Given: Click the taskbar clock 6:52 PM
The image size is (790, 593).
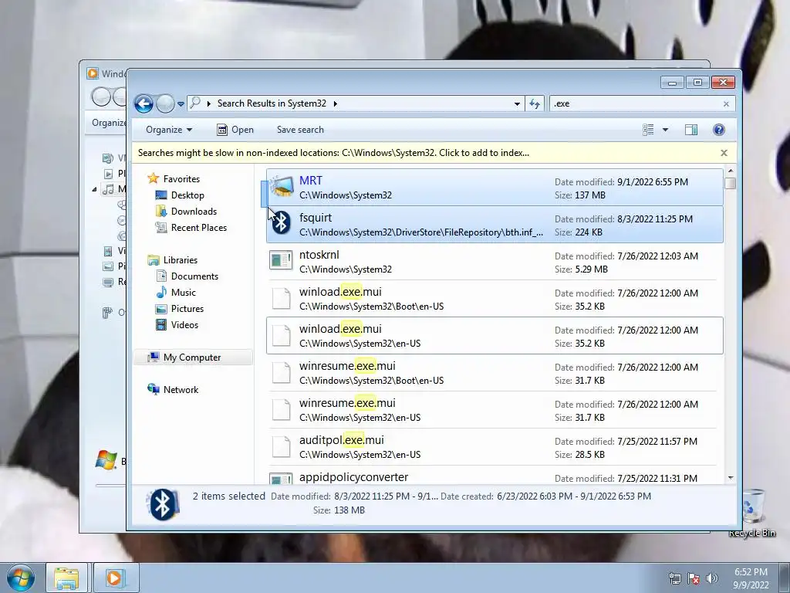Looking at the screenshot, I should coord(751,572).
